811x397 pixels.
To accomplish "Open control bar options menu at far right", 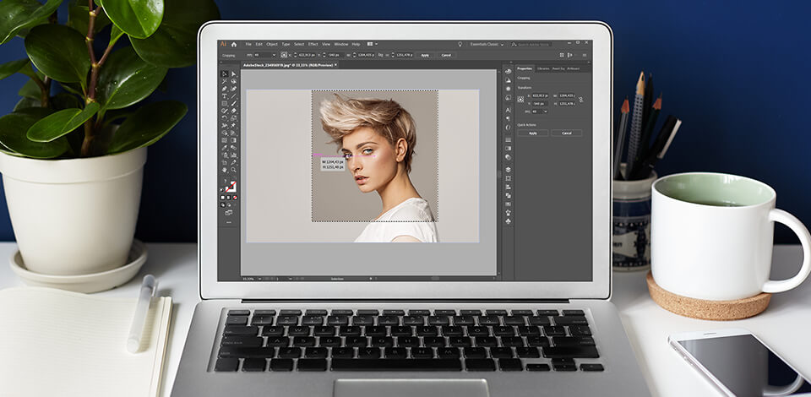I will click(585, 55).
